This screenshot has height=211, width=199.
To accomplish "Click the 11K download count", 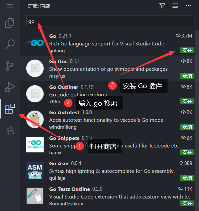I will pyautogui.click(x=185, y=189).
